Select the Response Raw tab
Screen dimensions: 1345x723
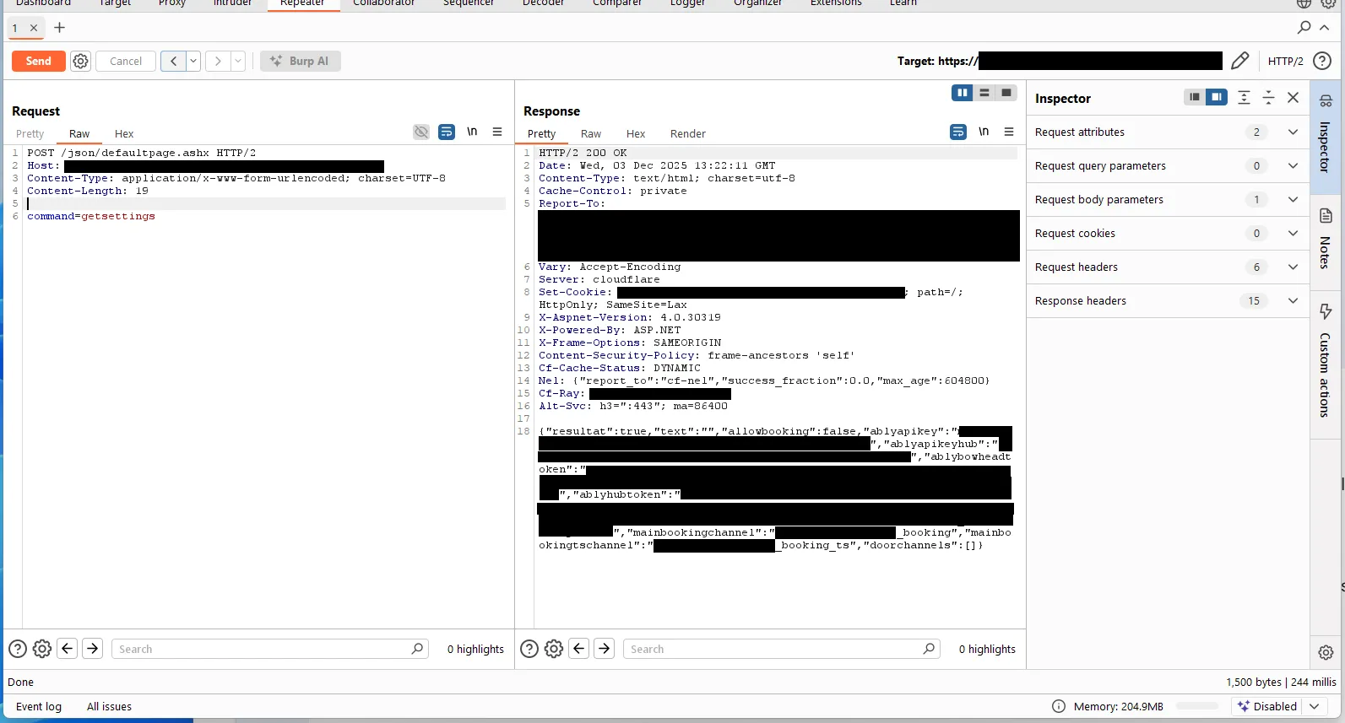pos(591,133)
